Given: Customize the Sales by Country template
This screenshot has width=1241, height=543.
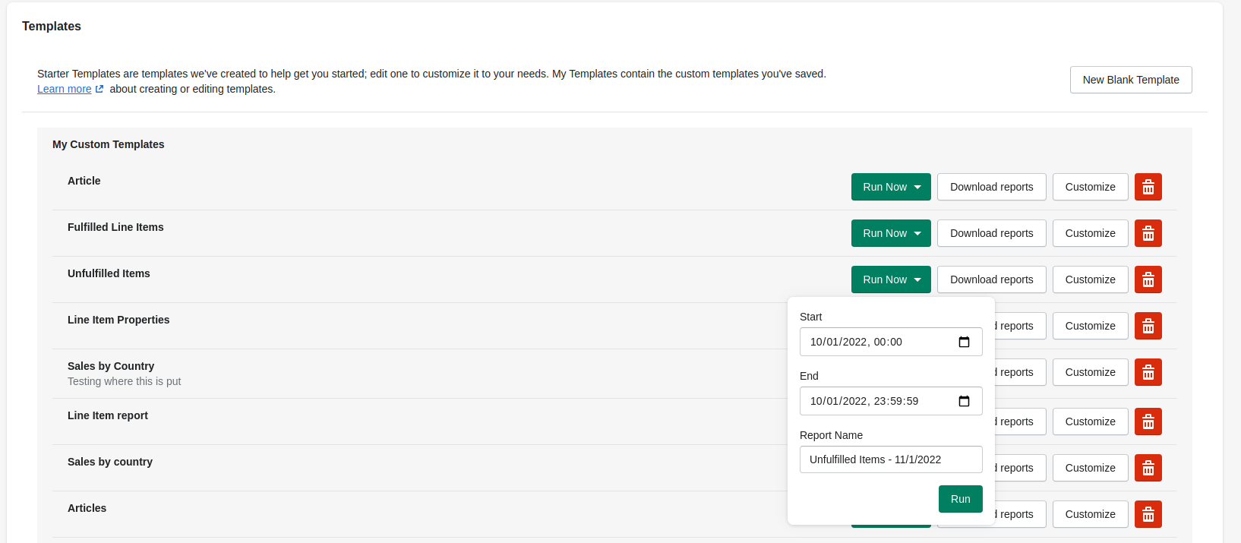Looking at the screenshot, I should [1090, 372].
